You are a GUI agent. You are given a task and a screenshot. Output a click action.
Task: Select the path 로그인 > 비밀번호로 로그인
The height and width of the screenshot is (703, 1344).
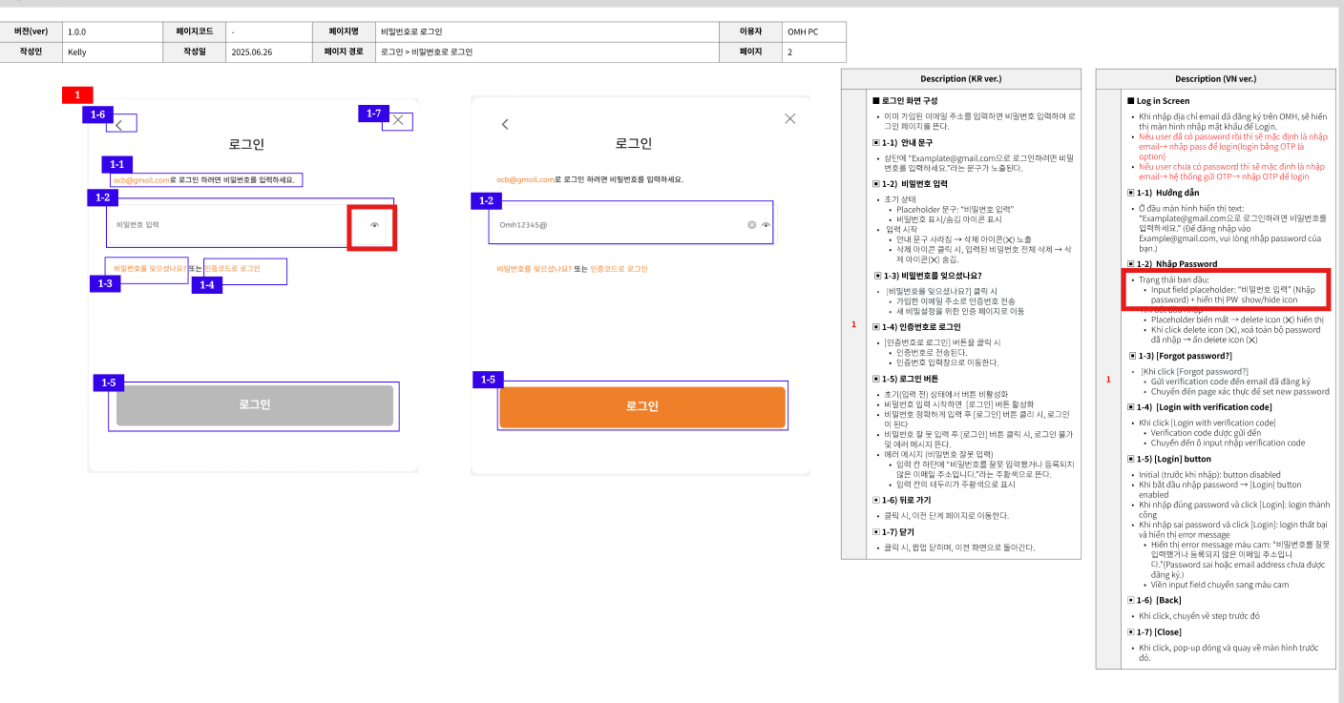(426, 52)
